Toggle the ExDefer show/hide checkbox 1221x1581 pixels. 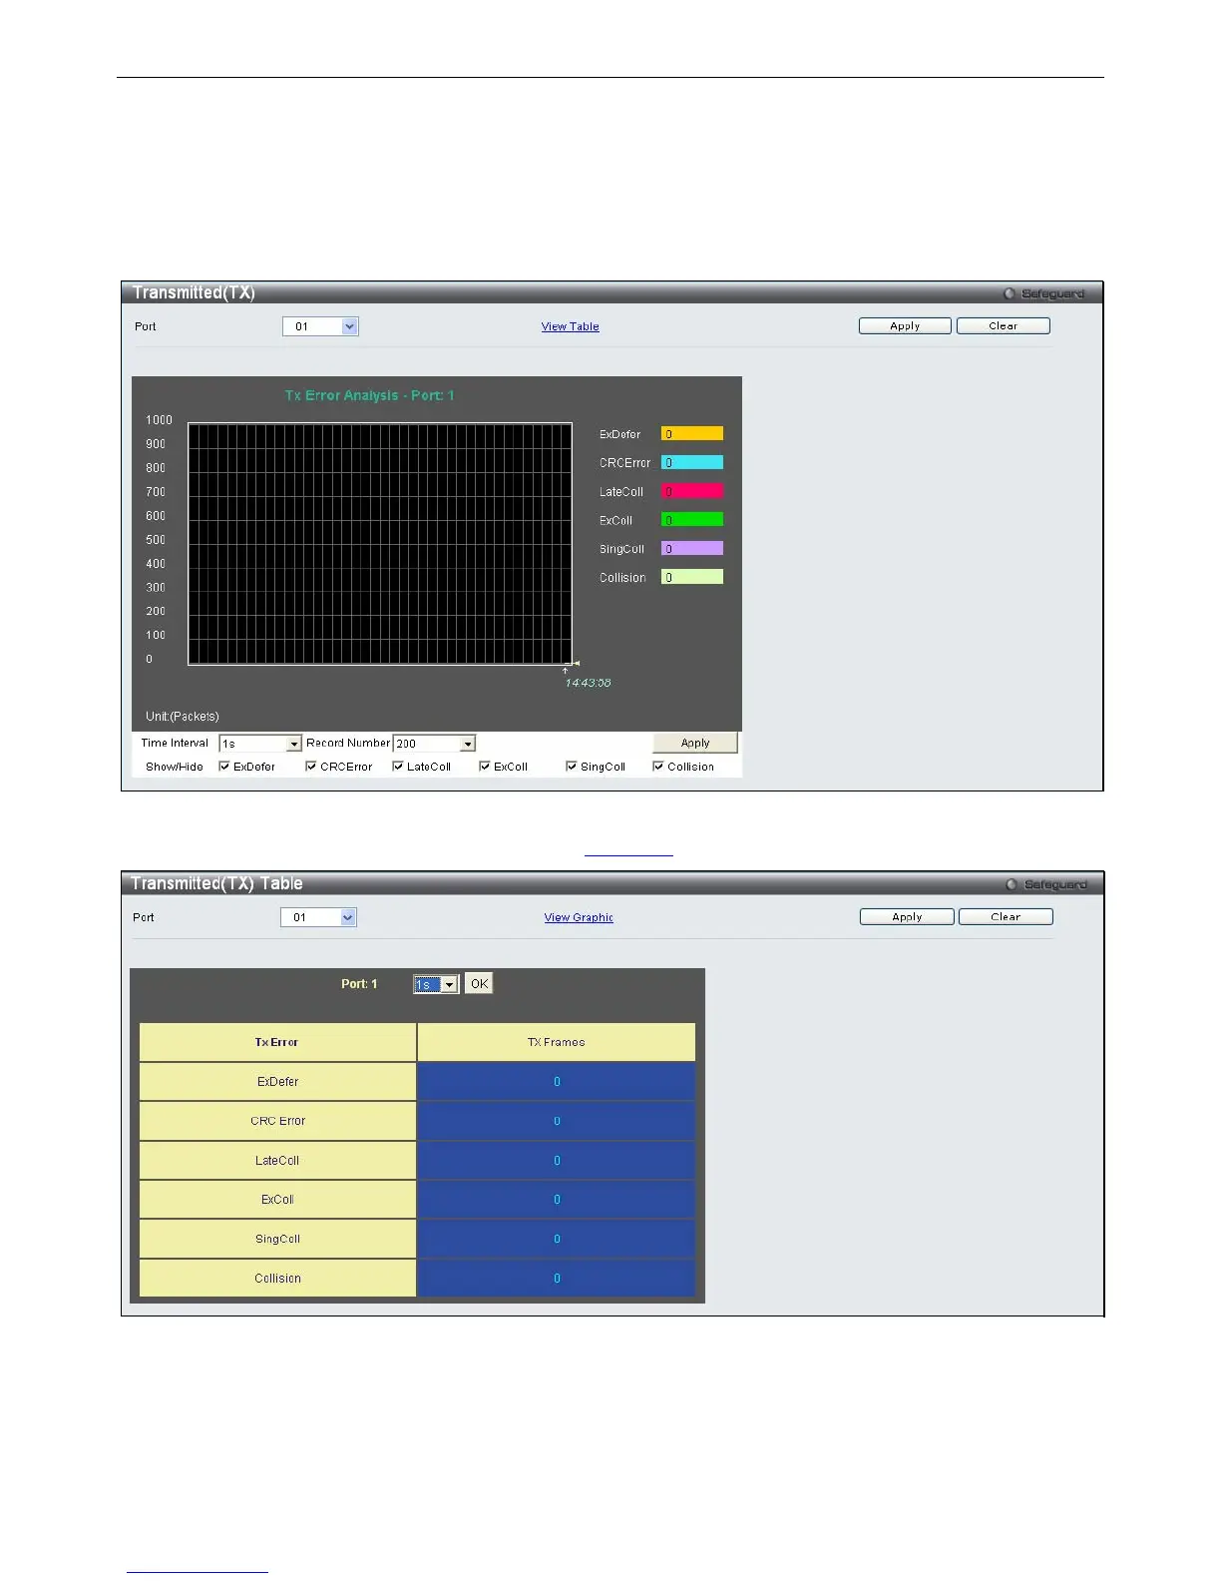point(224,767)
